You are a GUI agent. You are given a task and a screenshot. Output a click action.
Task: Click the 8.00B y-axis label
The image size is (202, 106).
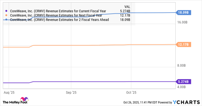(x=182, y=65)
